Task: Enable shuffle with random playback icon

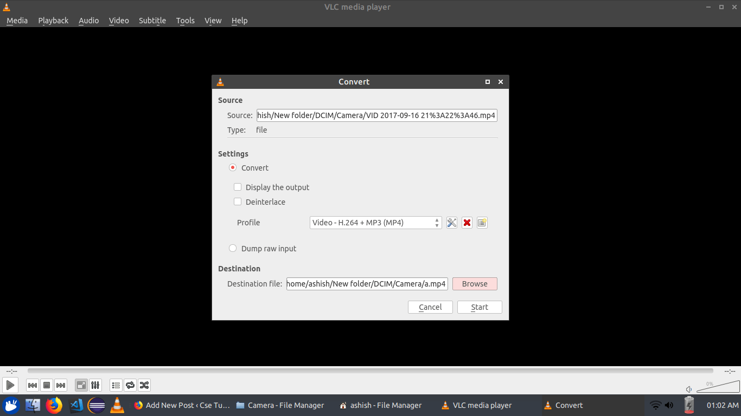Action: (x=144, y=385)
